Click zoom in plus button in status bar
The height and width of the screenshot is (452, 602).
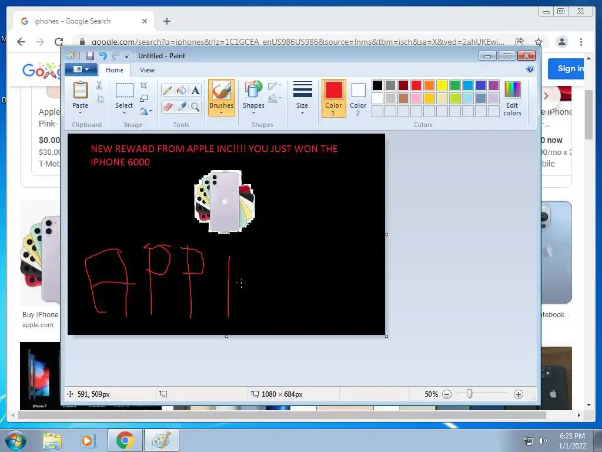[519, 394]
